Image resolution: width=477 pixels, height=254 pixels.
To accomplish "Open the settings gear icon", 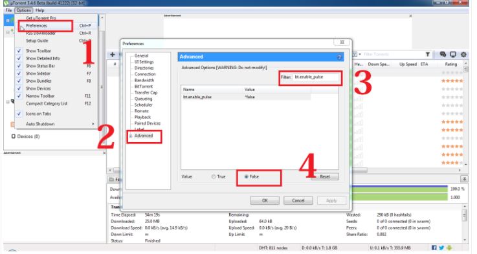I will coord(463,54).
